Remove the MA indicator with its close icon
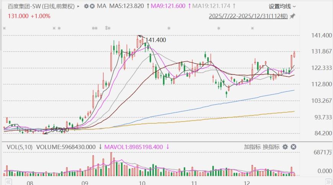 (x=93, y=6)
